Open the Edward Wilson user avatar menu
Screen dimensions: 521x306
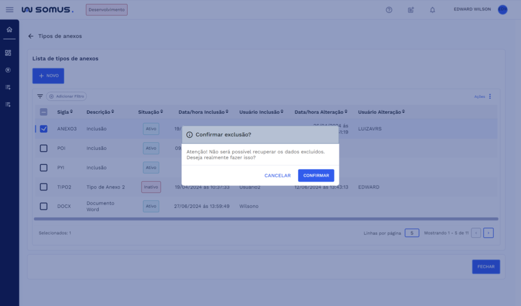pyautogui.click(x=502, y=10)
